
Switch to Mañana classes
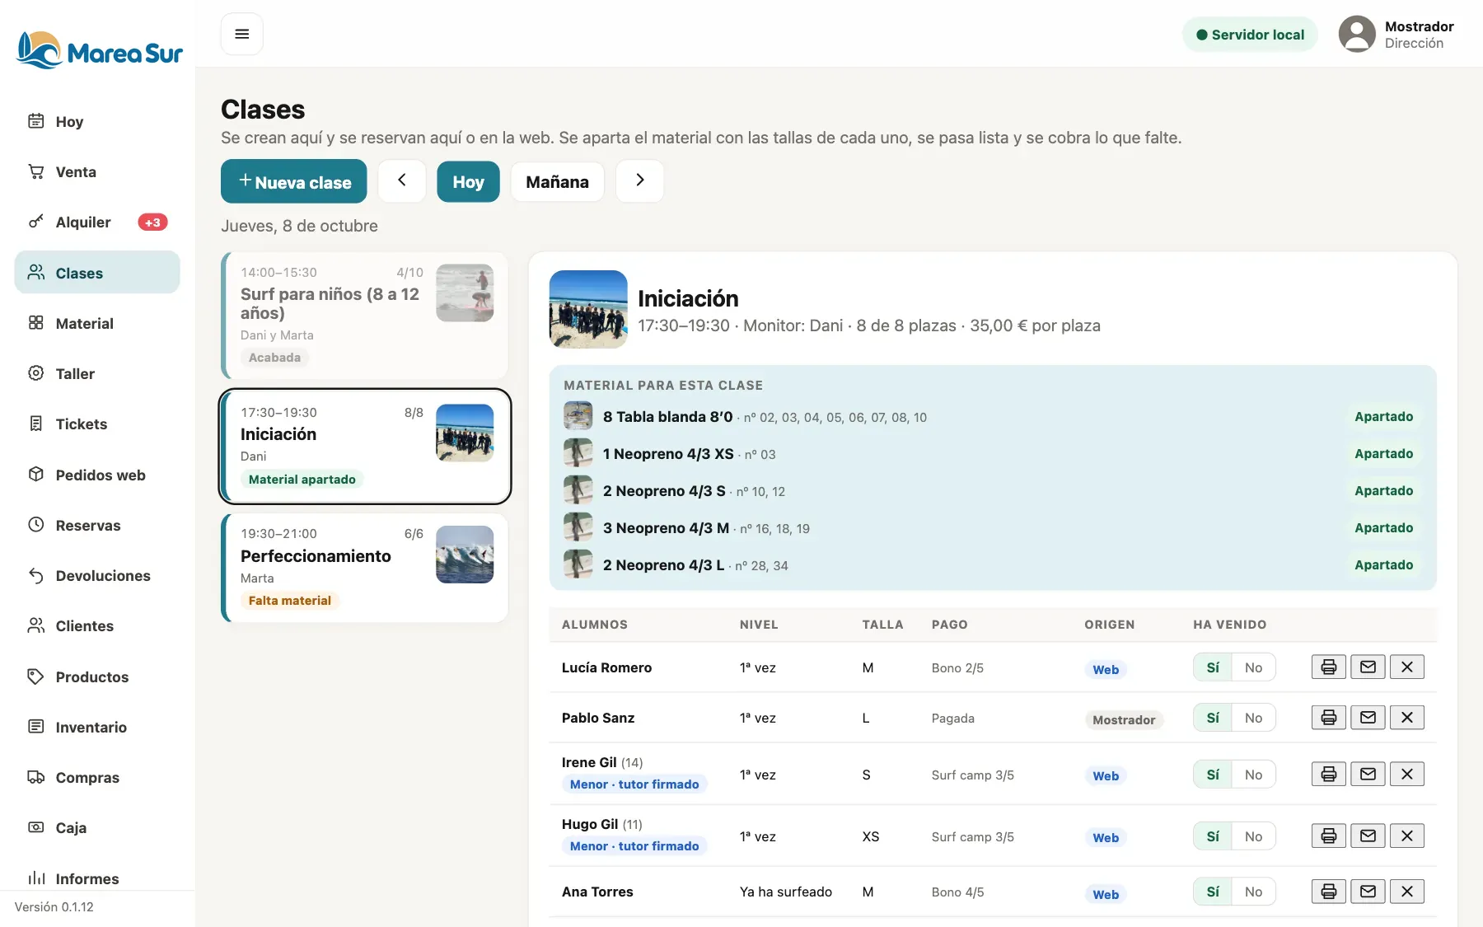coord(557,181)
